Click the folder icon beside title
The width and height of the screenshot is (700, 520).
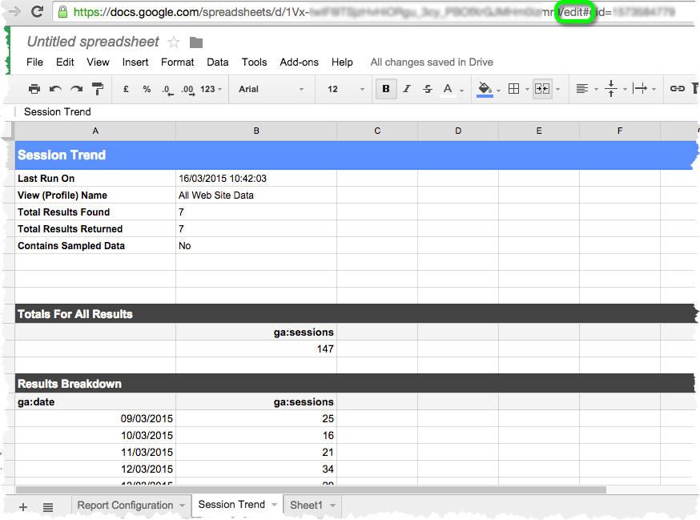coord(196,42)
